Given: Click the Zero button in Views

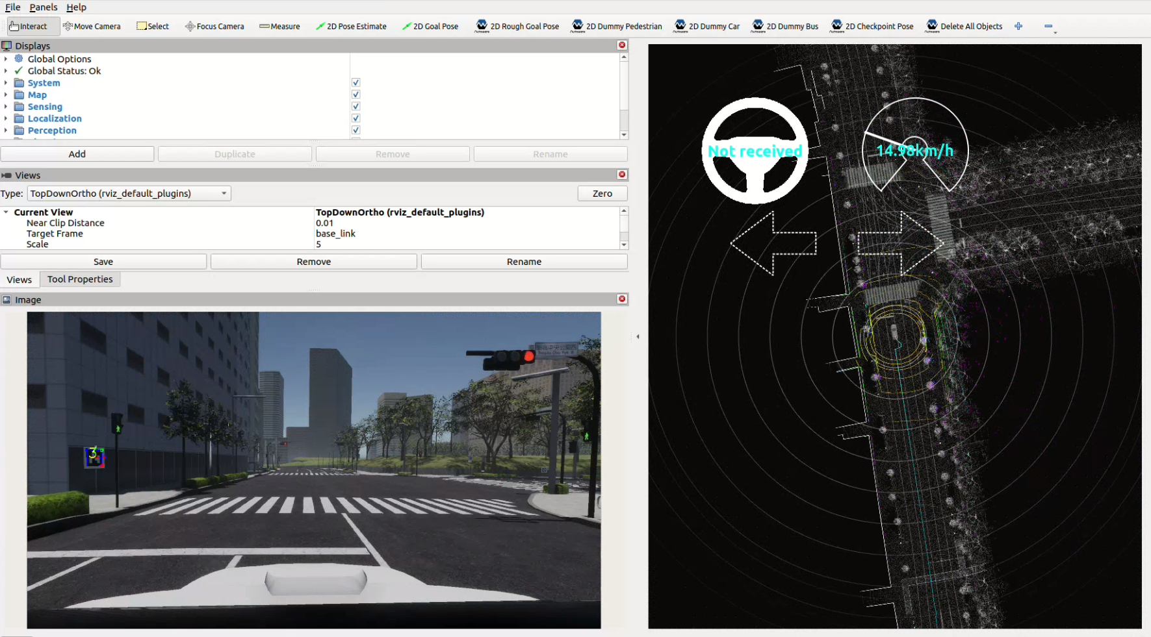Looking at the screenshot, I should pos(602,193).
